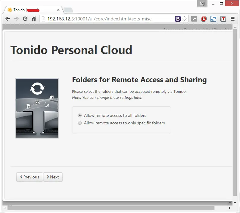Click the Folders for Remote Access and Sharing heading
The image size is (240, 213).
point(139,80)
